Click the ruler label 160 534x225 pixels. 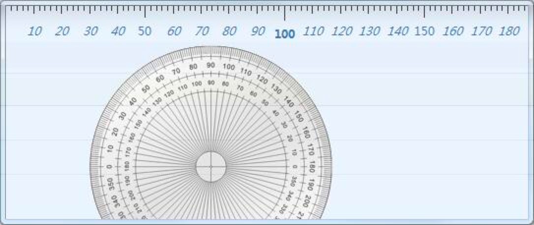(453, 31)
